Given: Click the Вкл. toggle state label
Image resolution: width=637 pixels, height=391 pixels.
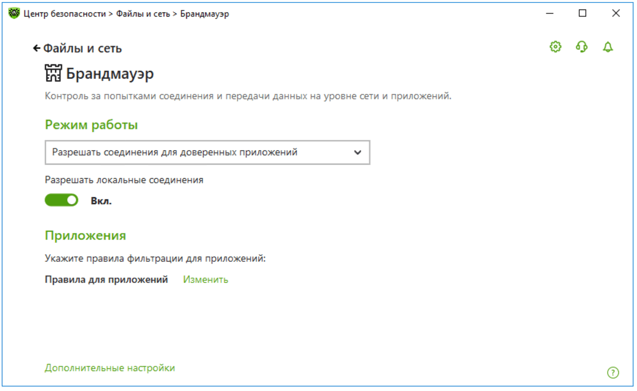Looking at the screenshot, I should coord(101,201).
